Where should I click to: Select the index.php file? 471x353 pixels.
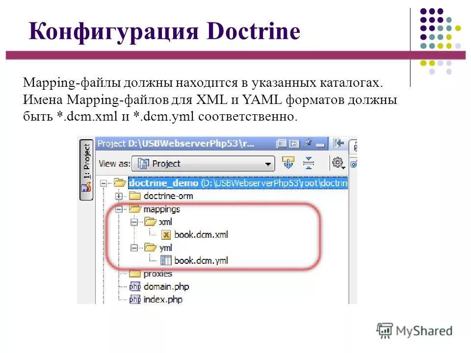tap(163, 300)
